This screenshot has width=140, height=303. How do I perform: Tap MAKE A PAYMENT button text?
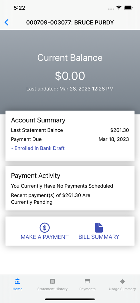(45, 237)
